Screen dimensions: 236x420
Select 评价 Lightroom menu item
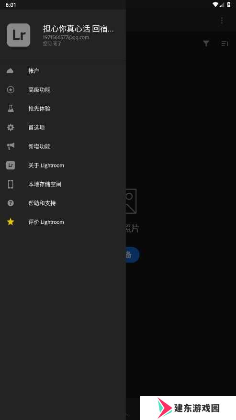tap(63, 222)
